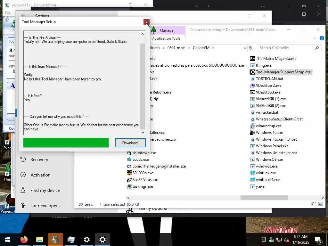
Task: Select VMAntiKill (1).exe icon
Action: tap(252, 99)
